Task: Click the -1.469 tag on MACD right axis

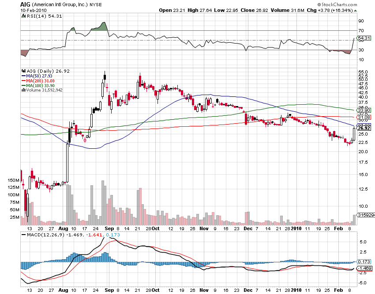Action: [x=364, y=268]
